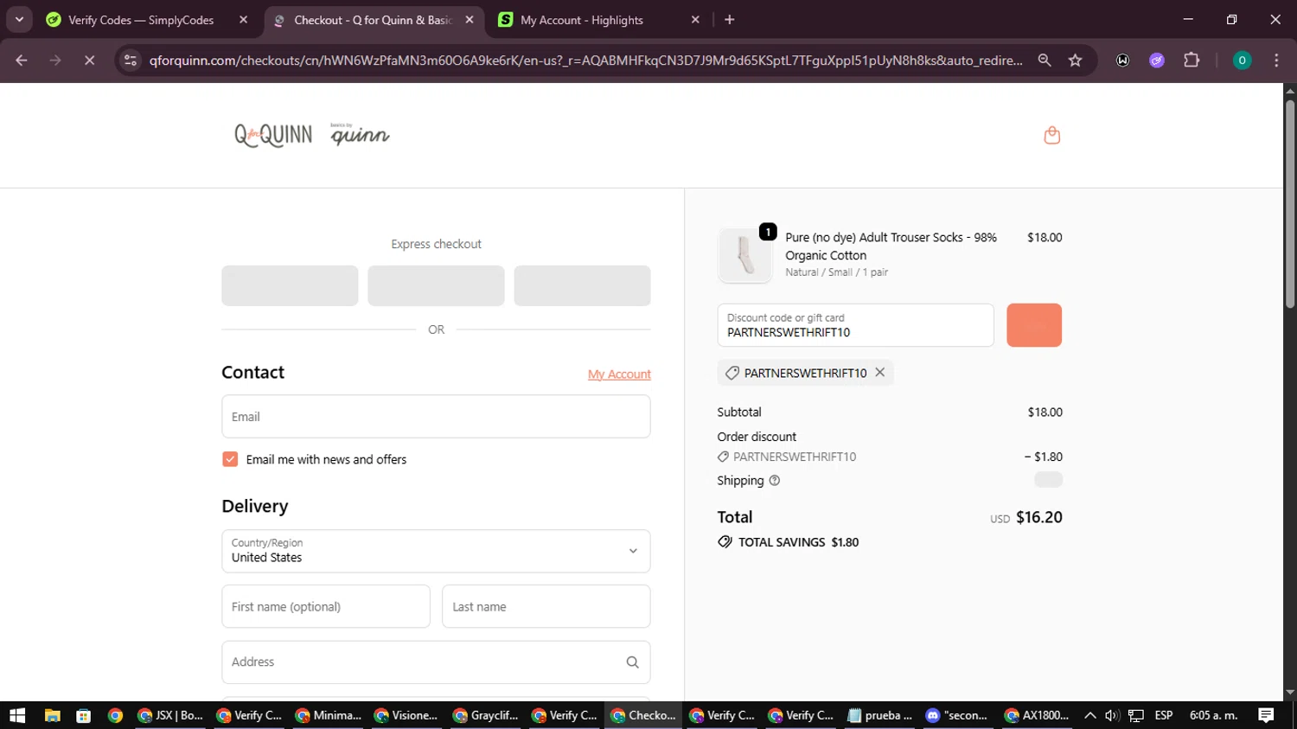Click the Email input field
This screenshot has height=729, width=1297.
coord(436,417)
